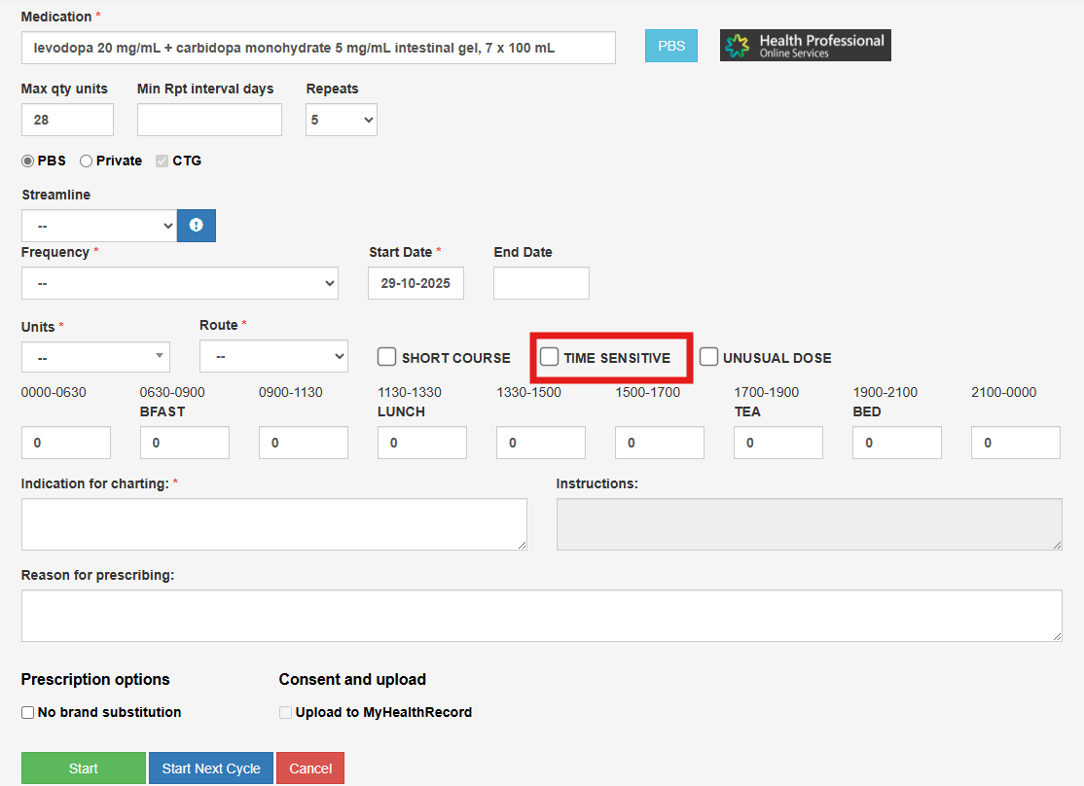
Task: Open Health Professional Online Services logo
Action: (x=805, y=46)
